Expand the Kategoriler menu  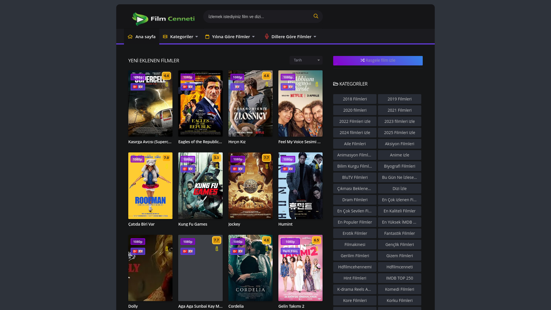pyautogui.click(x=181, y=37)
